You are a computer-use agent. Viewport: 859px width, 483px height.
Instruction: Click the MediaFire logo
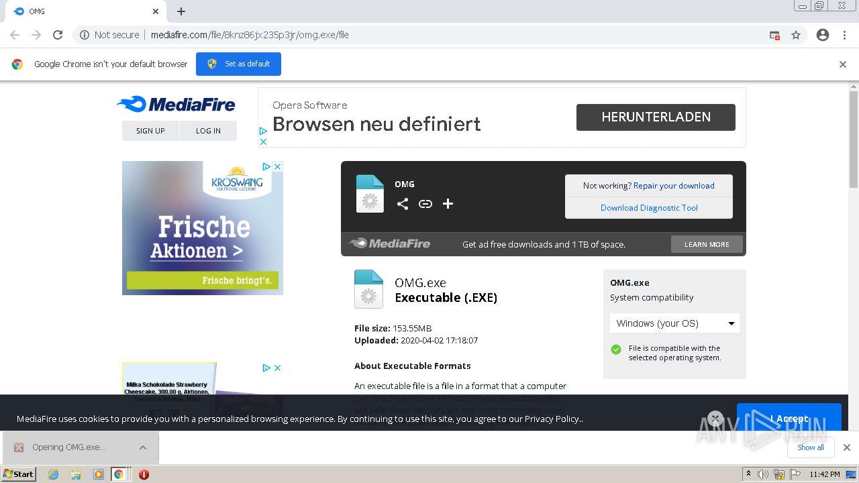pyautogui.click(x=176, y=104)
